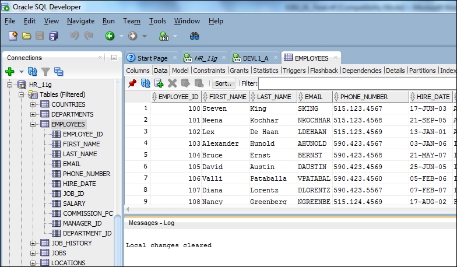Click the LAST_NAME column header
Viewport: 457px width, 267px height.
tap(273, 97)
